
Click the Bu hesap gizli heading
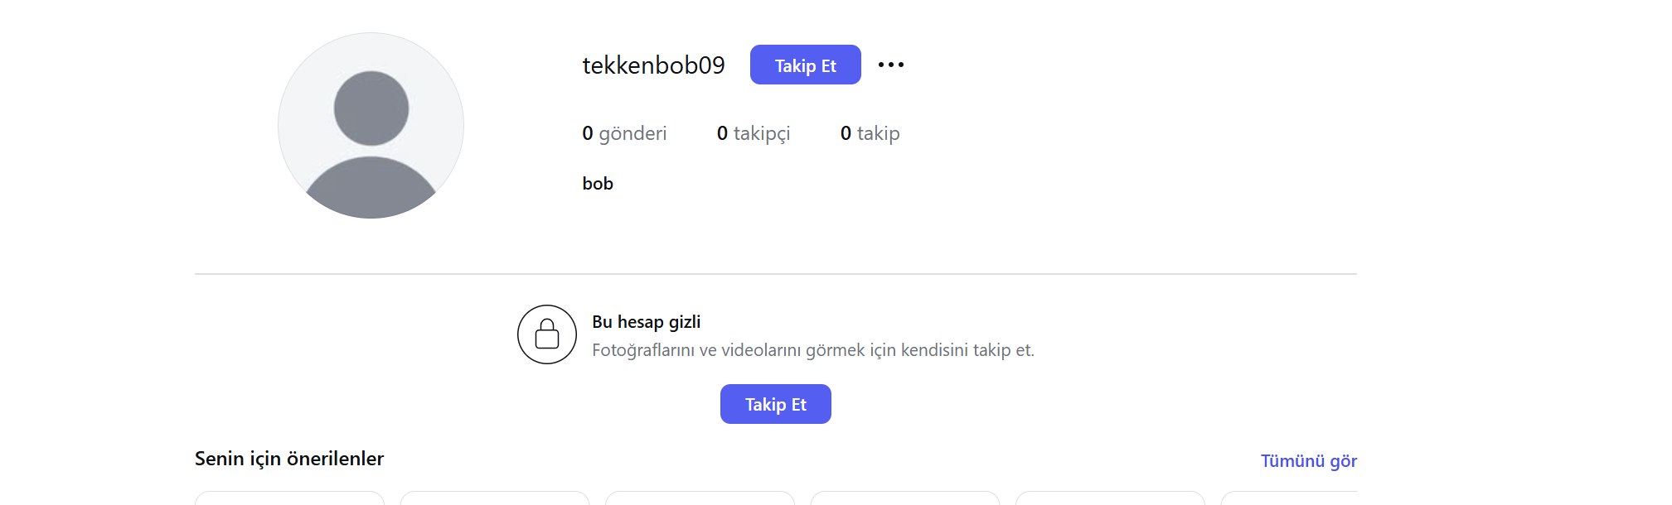click(x=647, y=322)
